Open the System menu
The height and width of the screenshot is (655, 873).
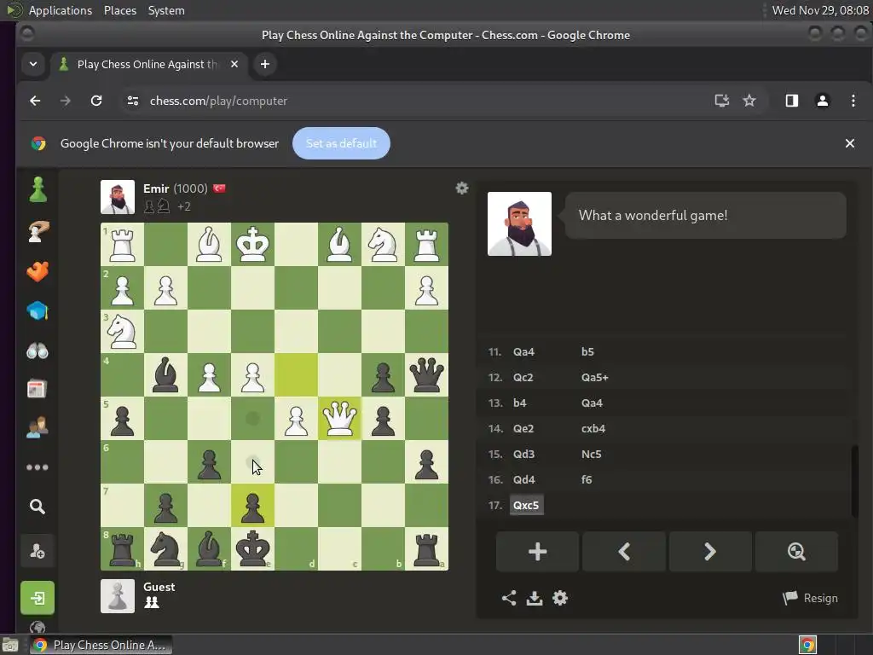click(166, 10)
